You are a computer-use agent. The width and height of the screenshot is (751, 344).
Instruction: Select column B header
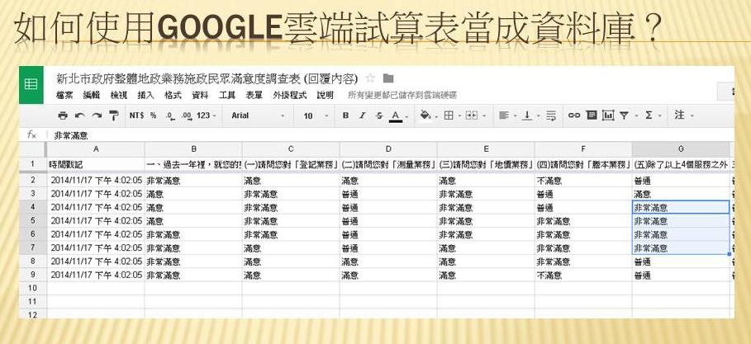[x=193, y=148]
